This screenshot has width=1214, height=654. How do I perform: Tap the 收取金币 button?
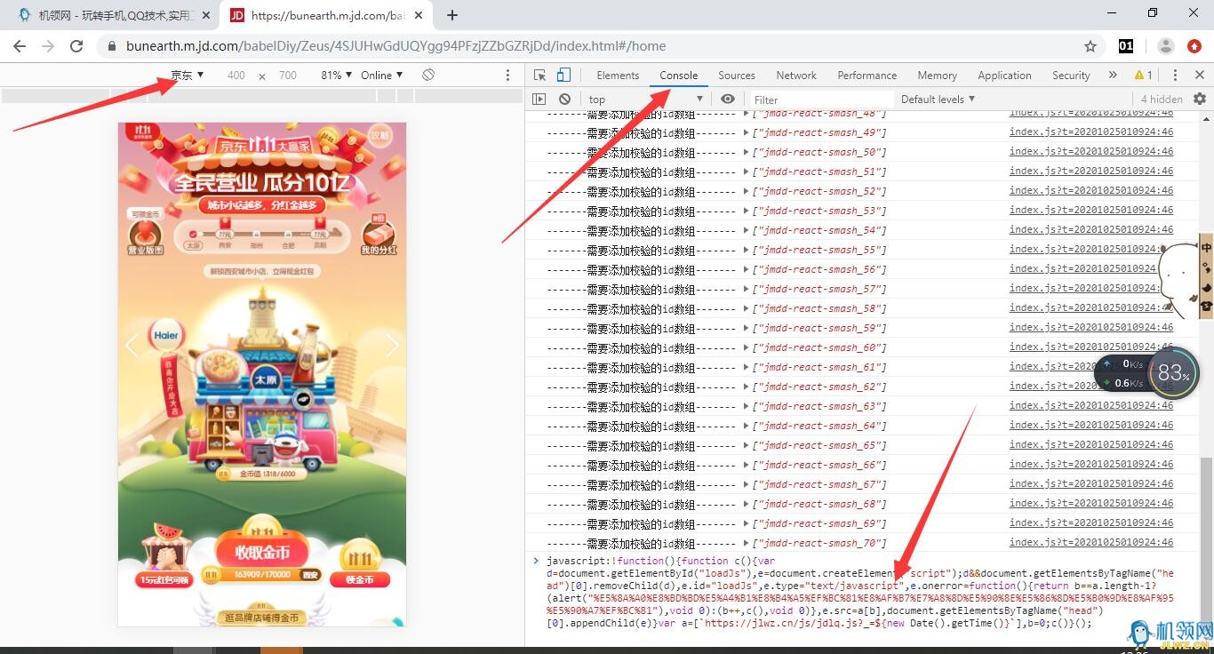(262, 552)
